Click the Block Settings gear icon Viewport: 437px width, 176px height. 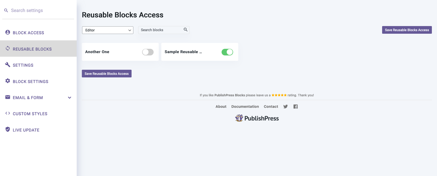pyautogui.click(x=7, y=81)
